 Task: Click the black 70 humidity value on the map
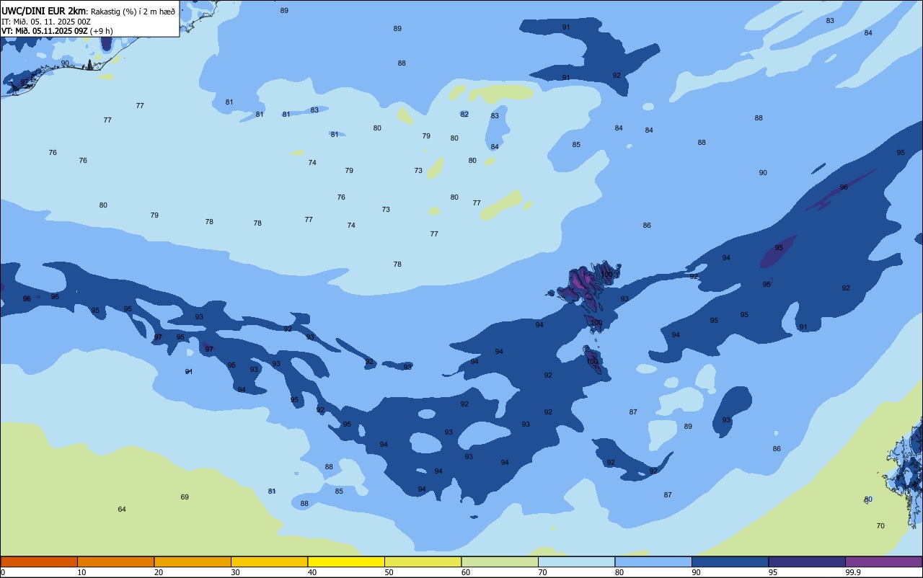[880, 526]
